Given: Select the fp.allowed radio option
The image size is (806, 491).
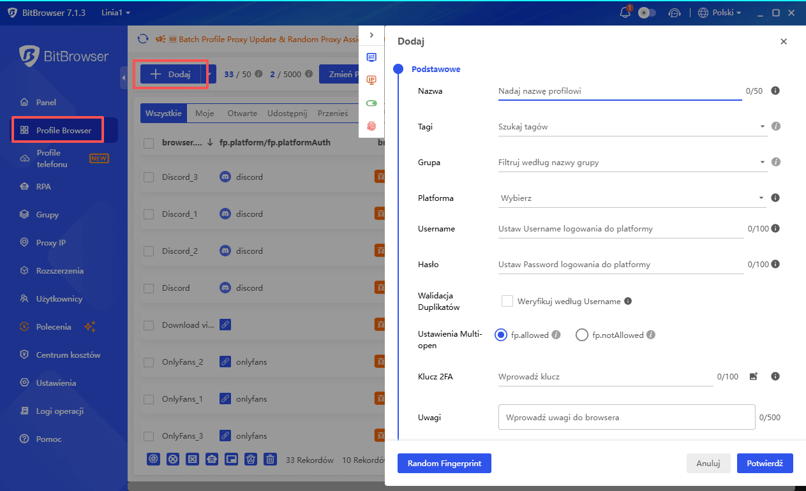Looking at the screenshot, I should pos(501,335).
